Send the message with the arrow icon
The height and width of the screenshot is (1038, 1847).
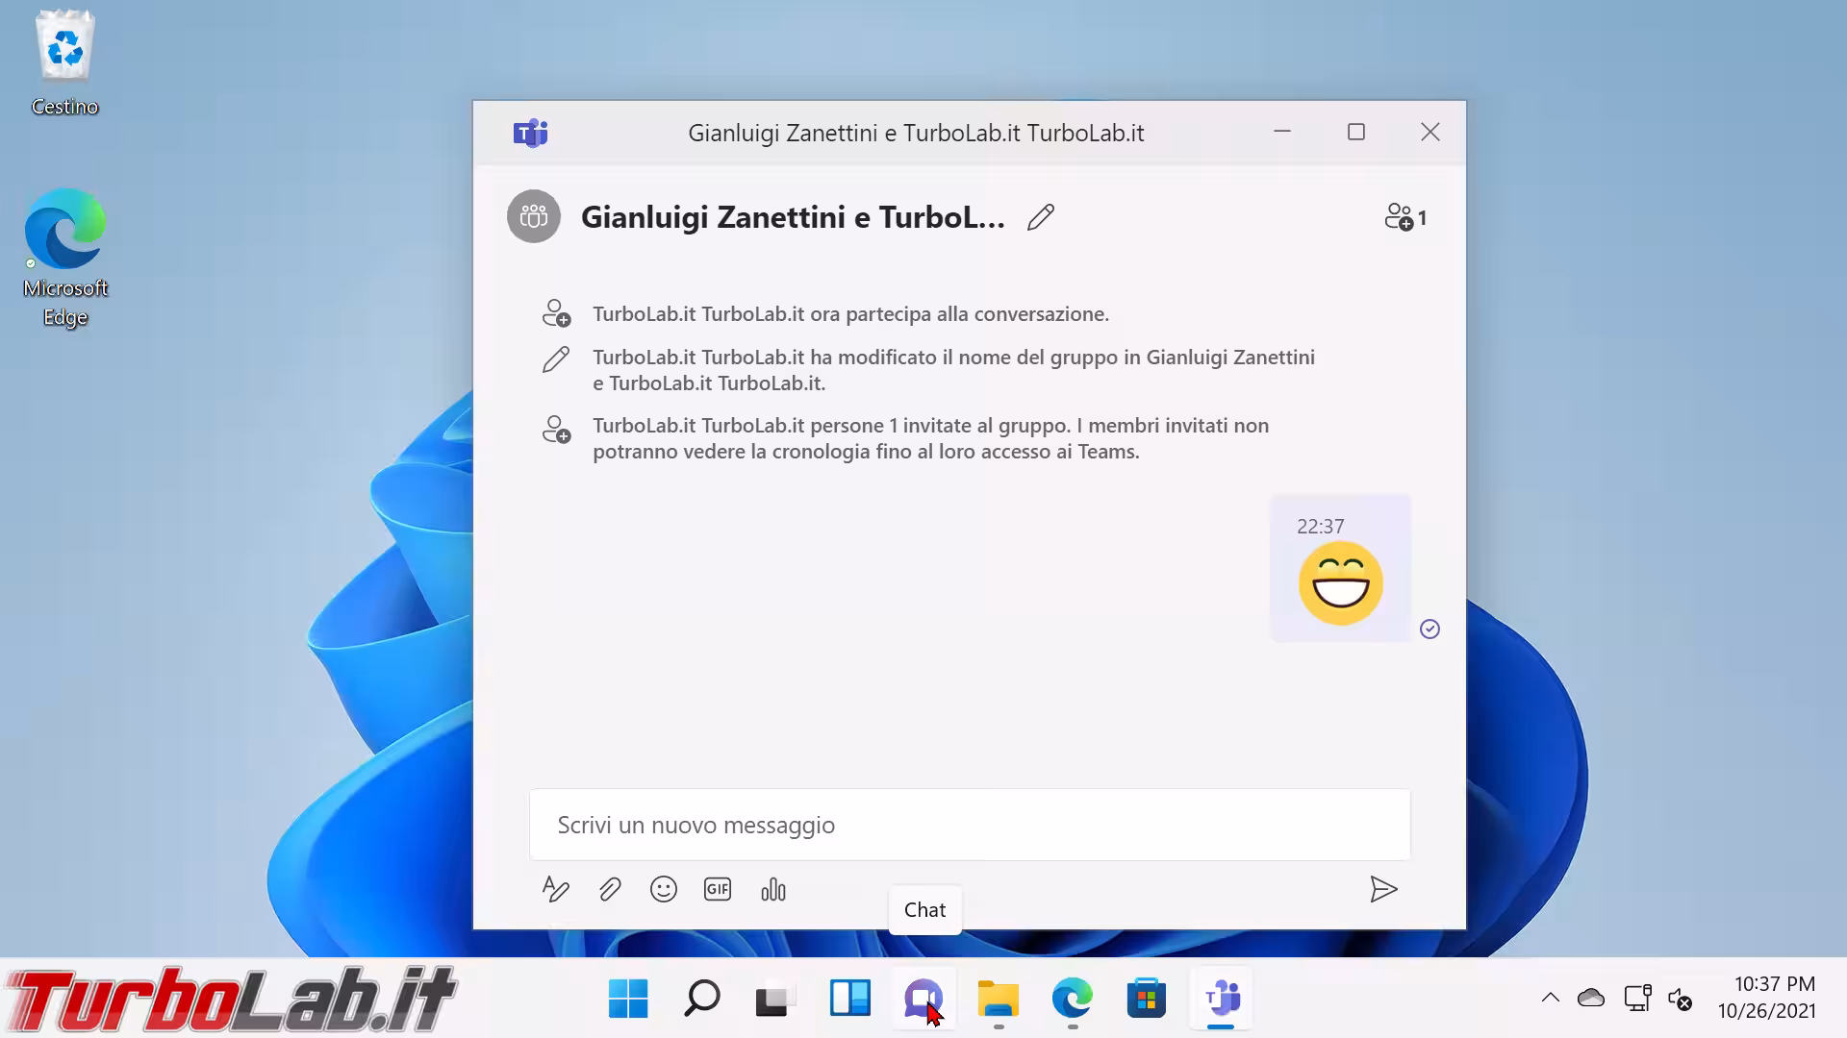[1384, 889]
